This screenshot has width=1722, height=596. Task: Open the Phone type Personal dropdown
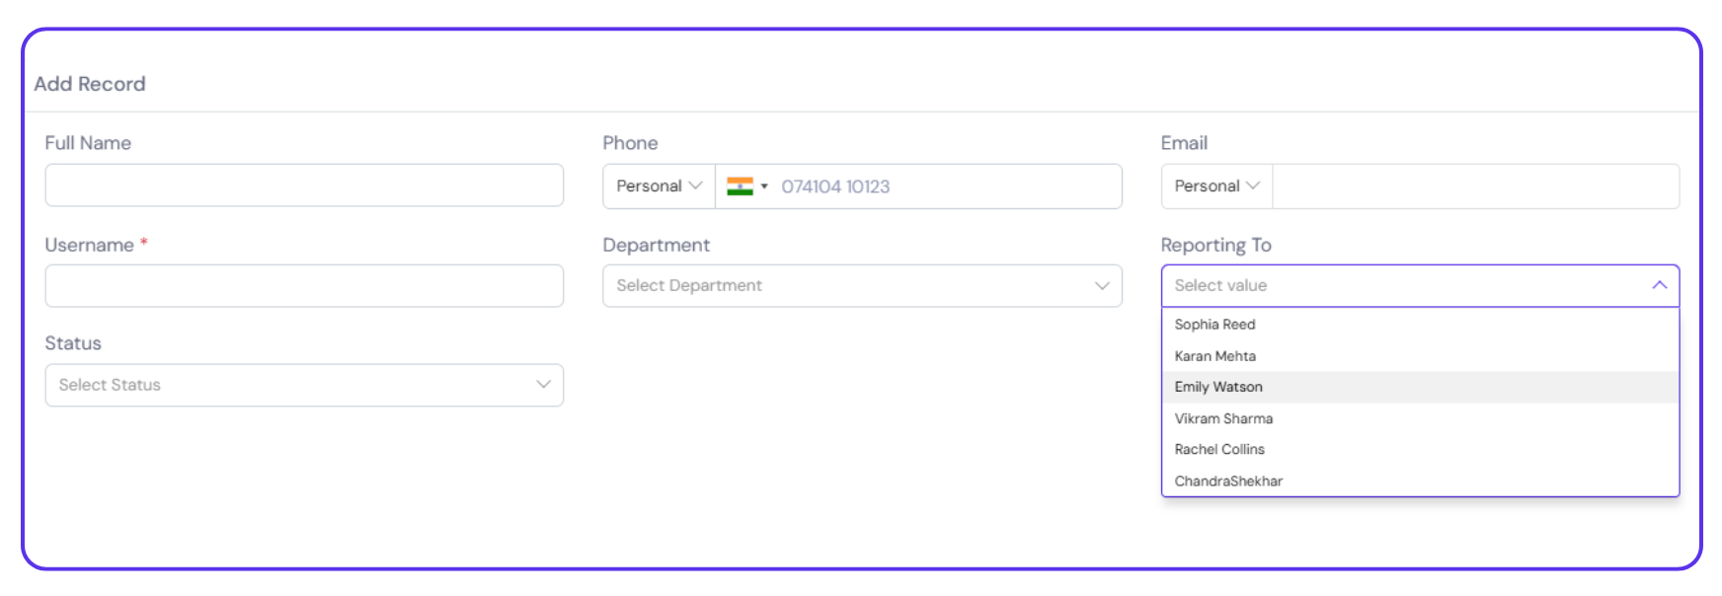(x=659, y=186)
